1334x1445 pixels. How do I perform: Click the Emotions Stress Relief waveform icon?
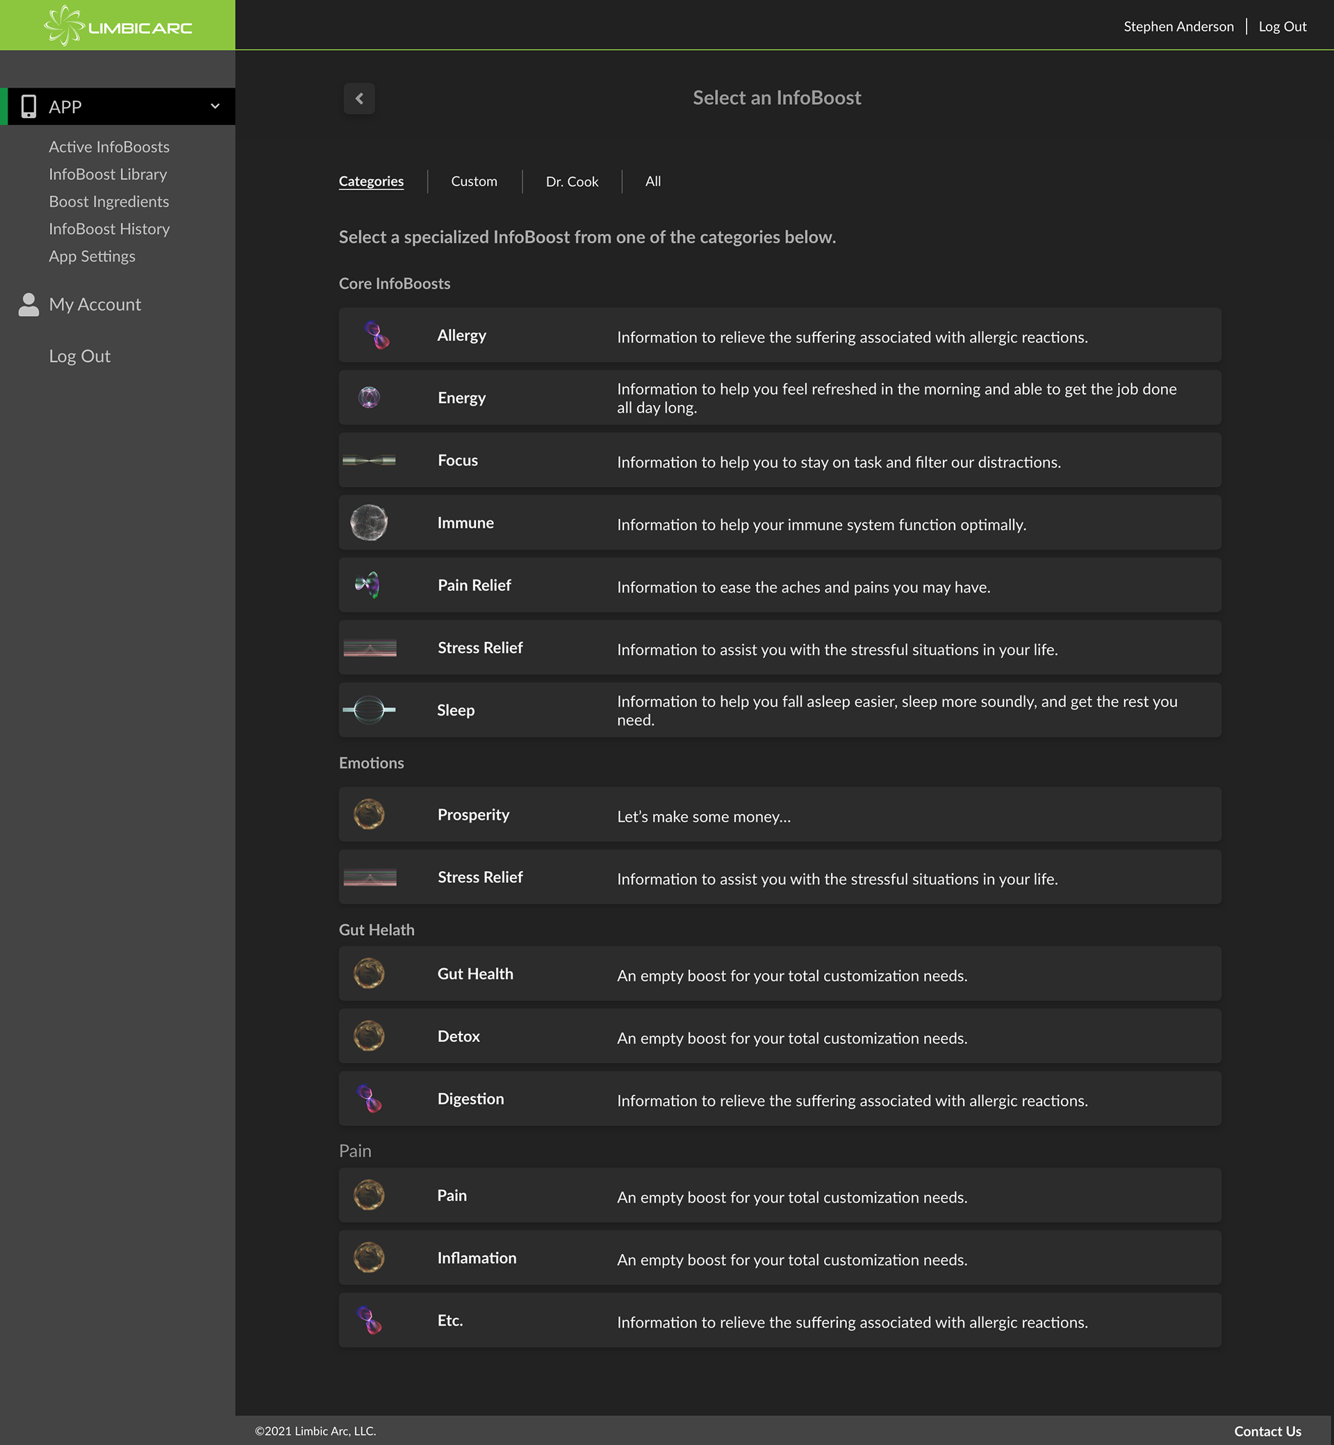(370, 877)
